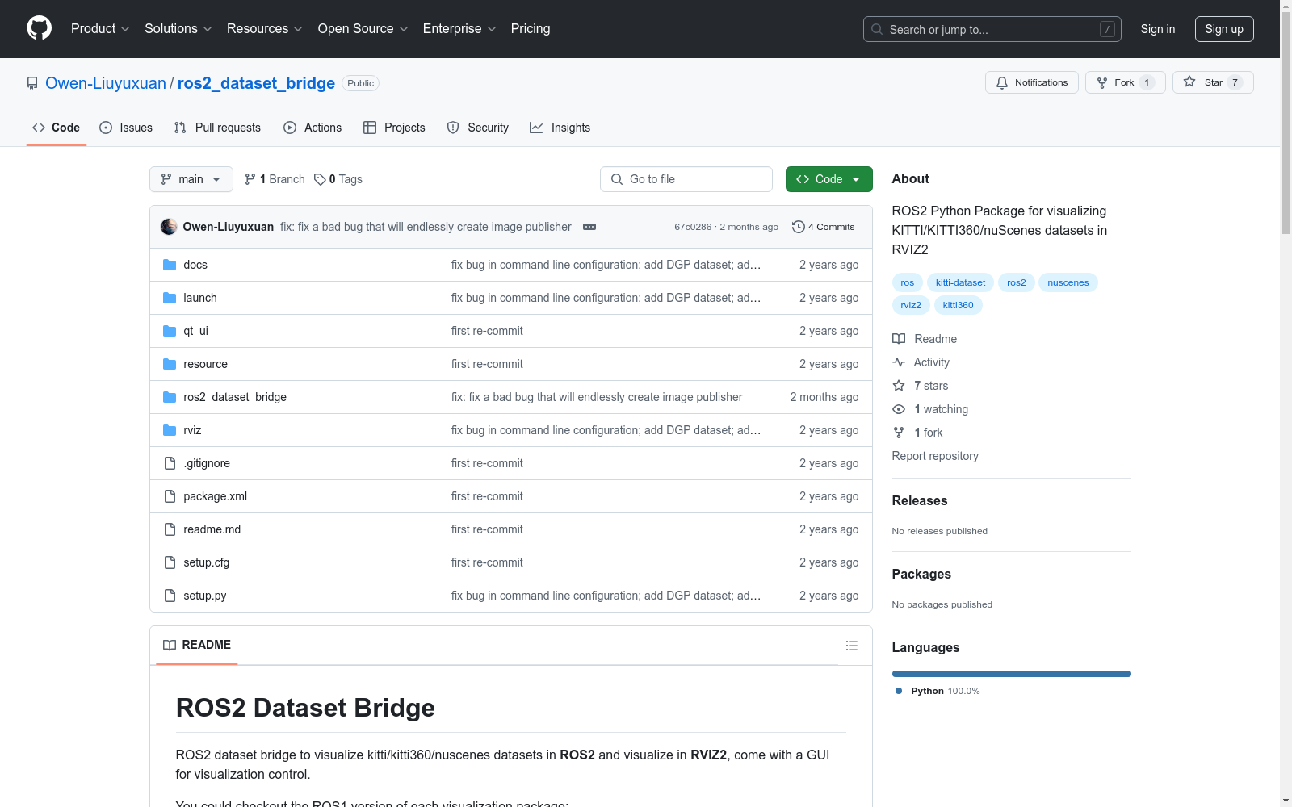This screenshot has height=807, width=1292.
Task: Click the star icon beside 7 stars
Action: pyautogui.click(x=899, y=386)
